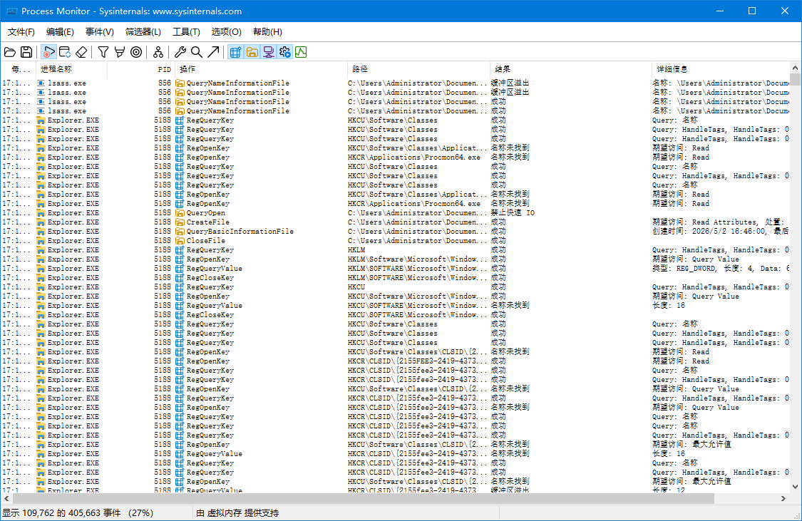This screenshot has width=802, height=521.
Task: Open the Filter dialog funnel icon
Action: pos(103,52)
